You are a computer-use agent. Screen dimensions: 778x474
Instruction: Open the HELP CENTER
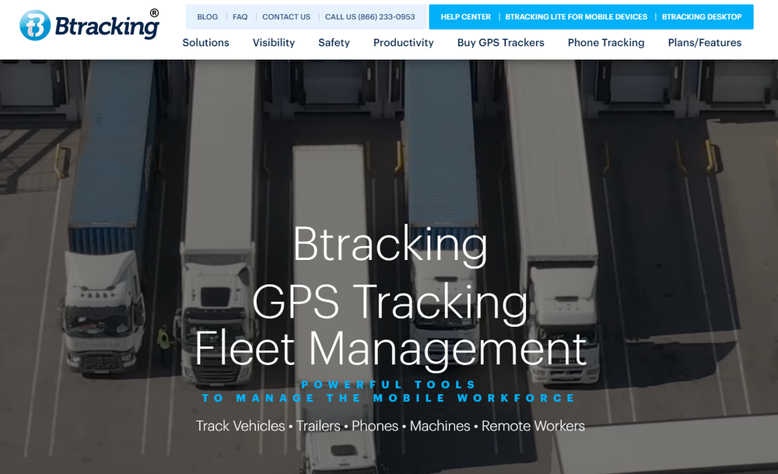click(x=464, y=16)
